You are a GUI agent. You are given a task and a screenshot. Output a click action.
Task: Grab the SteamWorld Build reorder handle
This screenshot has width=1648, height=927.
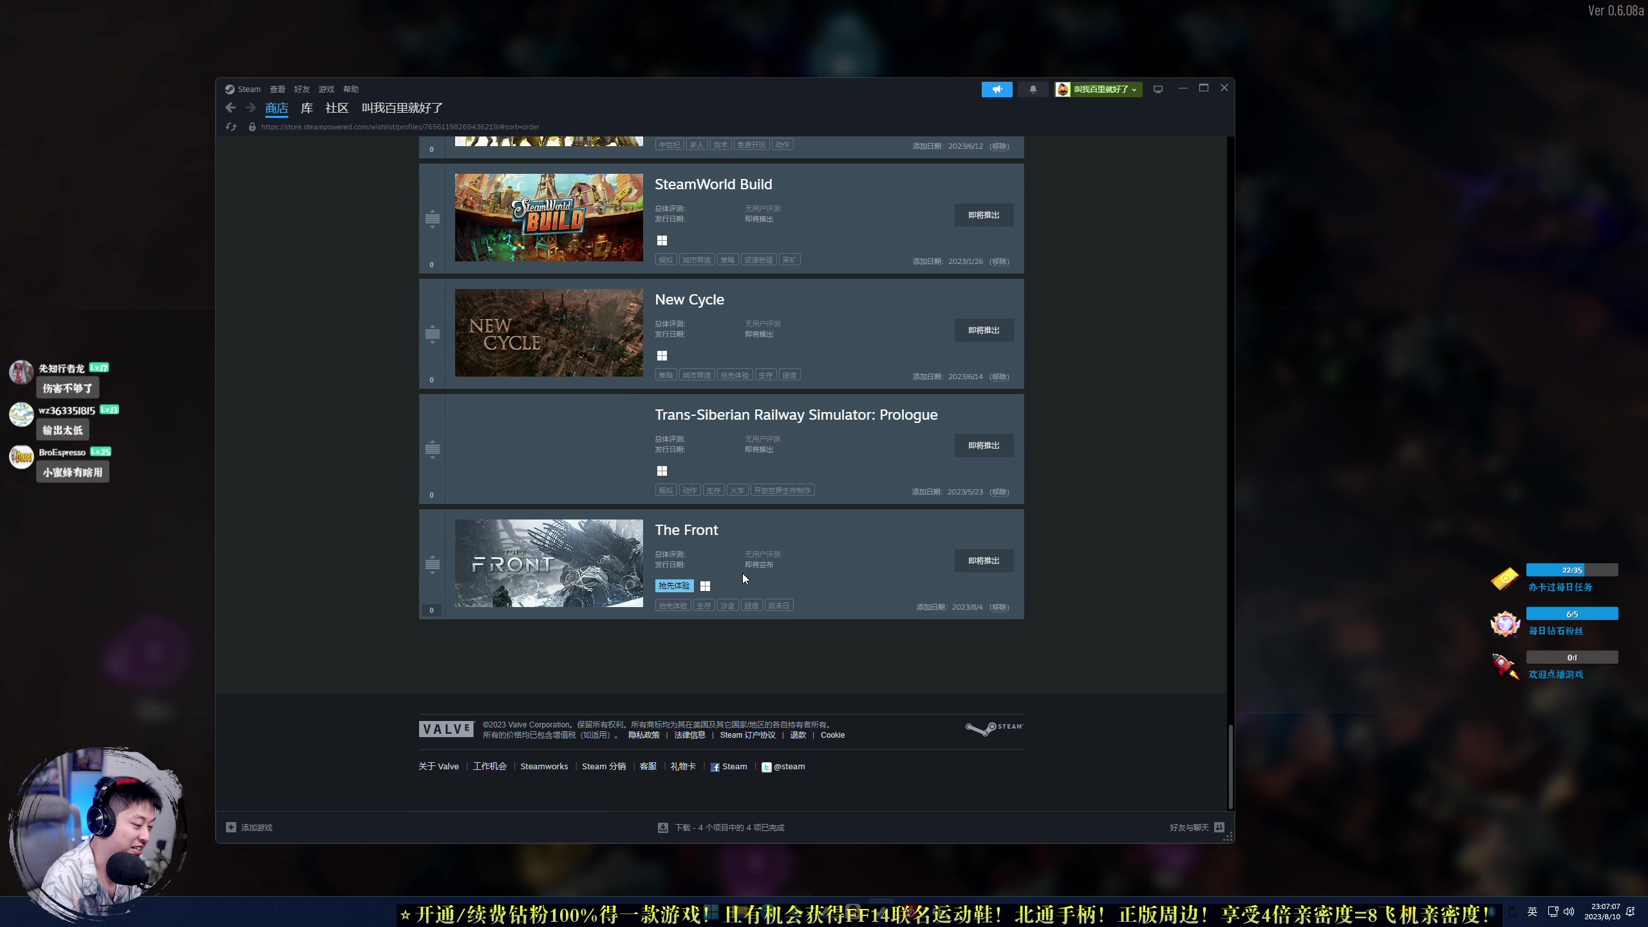(x=433, y=219)
